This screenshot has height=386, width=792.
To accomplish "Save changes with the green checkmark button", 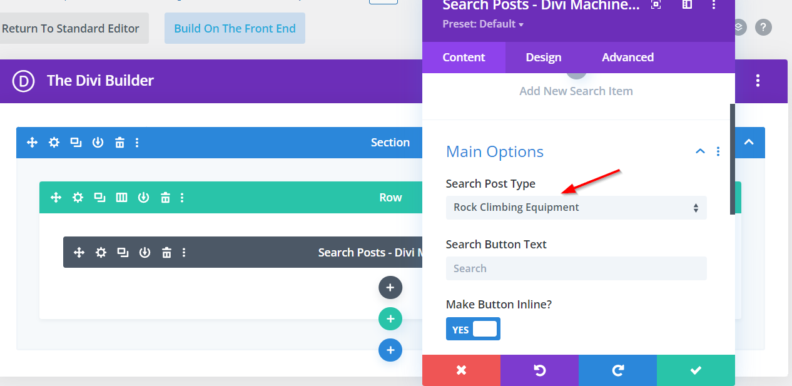I will pos(695,370).
